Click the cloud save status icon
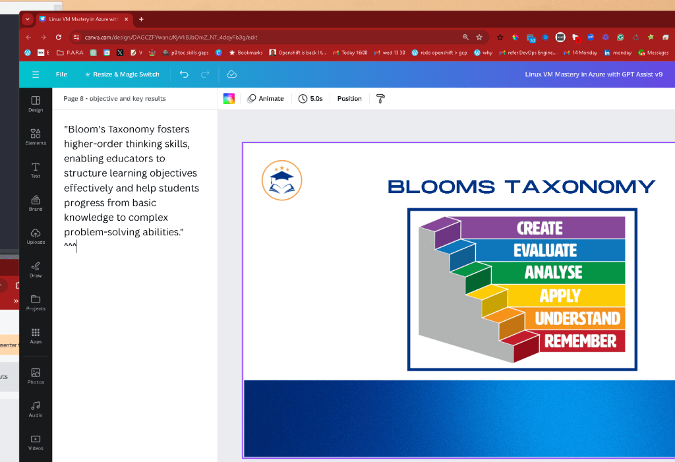The image size is (675, 462). pyautogui.click(x=231, y=74)
